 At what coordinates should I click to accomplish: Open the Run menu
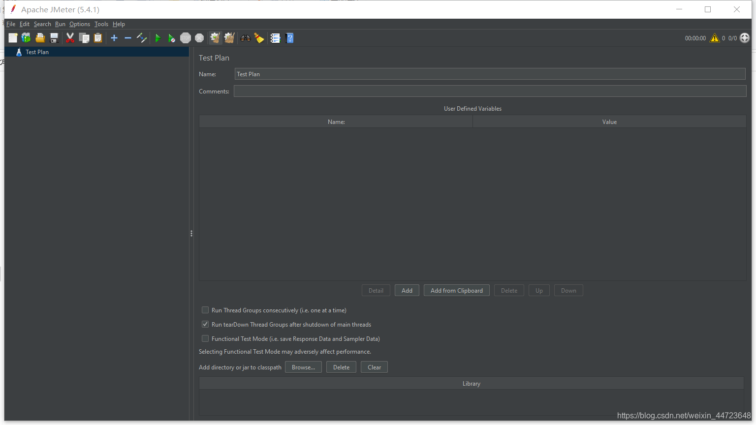click(x=60, y=24)
